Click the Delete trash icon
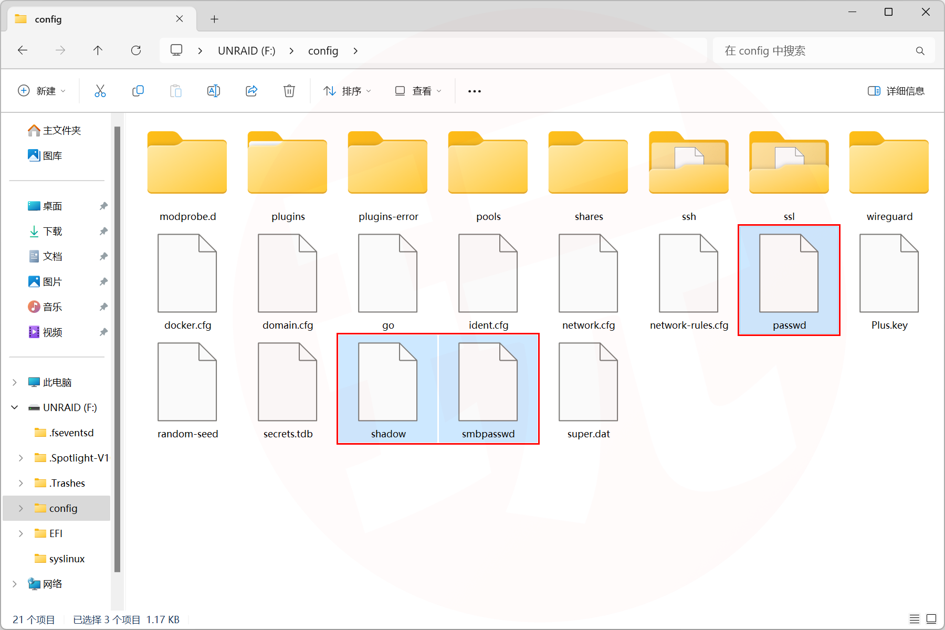 point(289,91)
